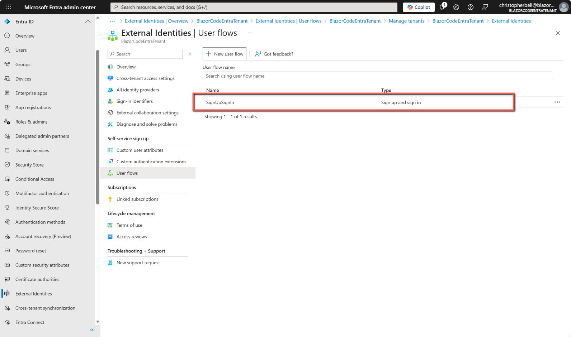Open the notifications bell icon
571x337 pixels.
pyautogui.click(x=442, y=7)
